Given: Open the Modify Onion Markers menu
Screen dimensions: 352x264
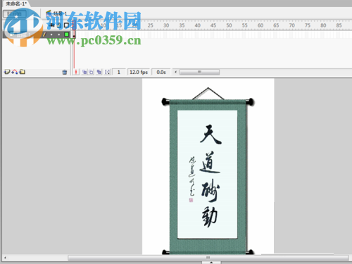Looking at the screenshot, I should [x=107, y=72].
